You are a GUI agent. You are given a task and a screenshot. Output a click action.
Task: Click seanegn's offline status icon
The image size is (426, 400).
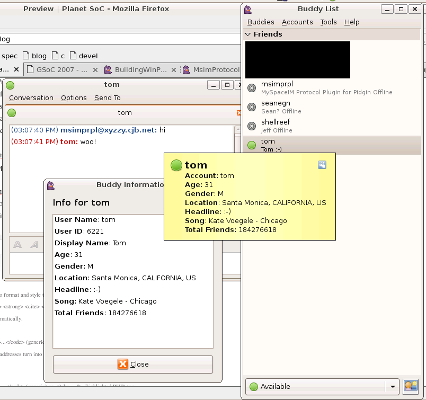pos(252,107)
